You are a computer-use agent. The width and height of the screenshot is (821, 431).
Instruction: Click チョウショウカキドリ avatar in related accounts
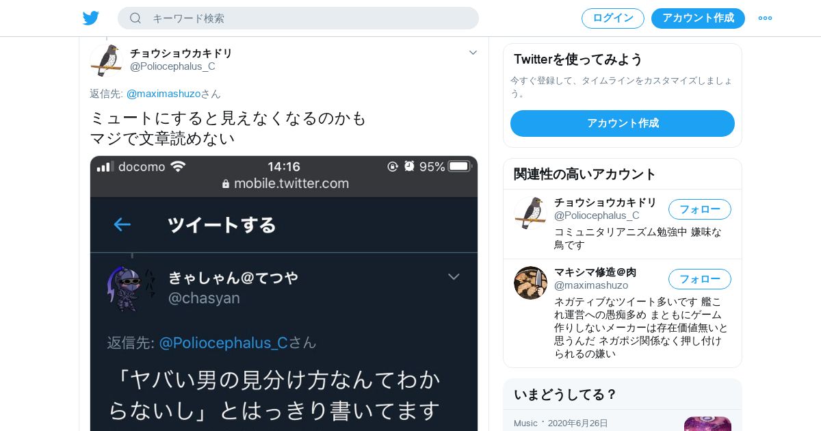pos(530,213)
